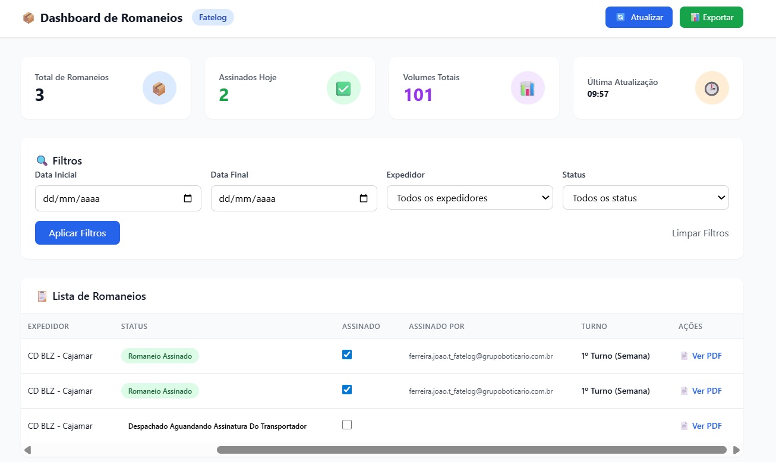The image size is (776, 462).
Task: Expand the Todos os status dropdown
Action: click(645, 198)
